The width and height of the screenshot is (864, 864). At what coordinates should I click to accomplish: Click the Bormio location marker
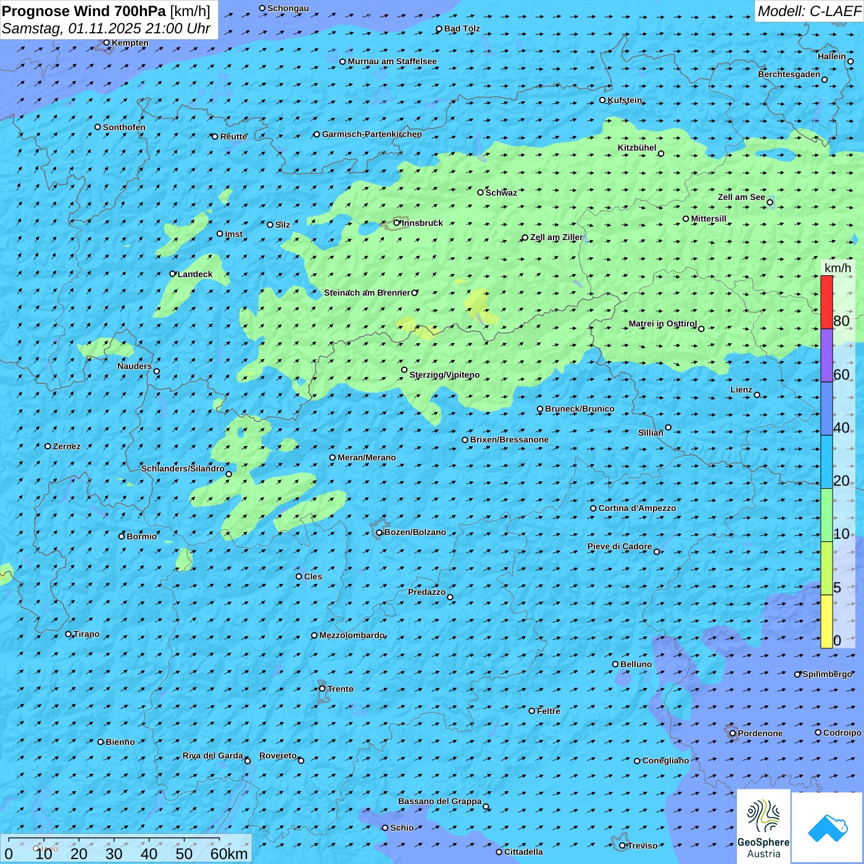coord(122,536)
